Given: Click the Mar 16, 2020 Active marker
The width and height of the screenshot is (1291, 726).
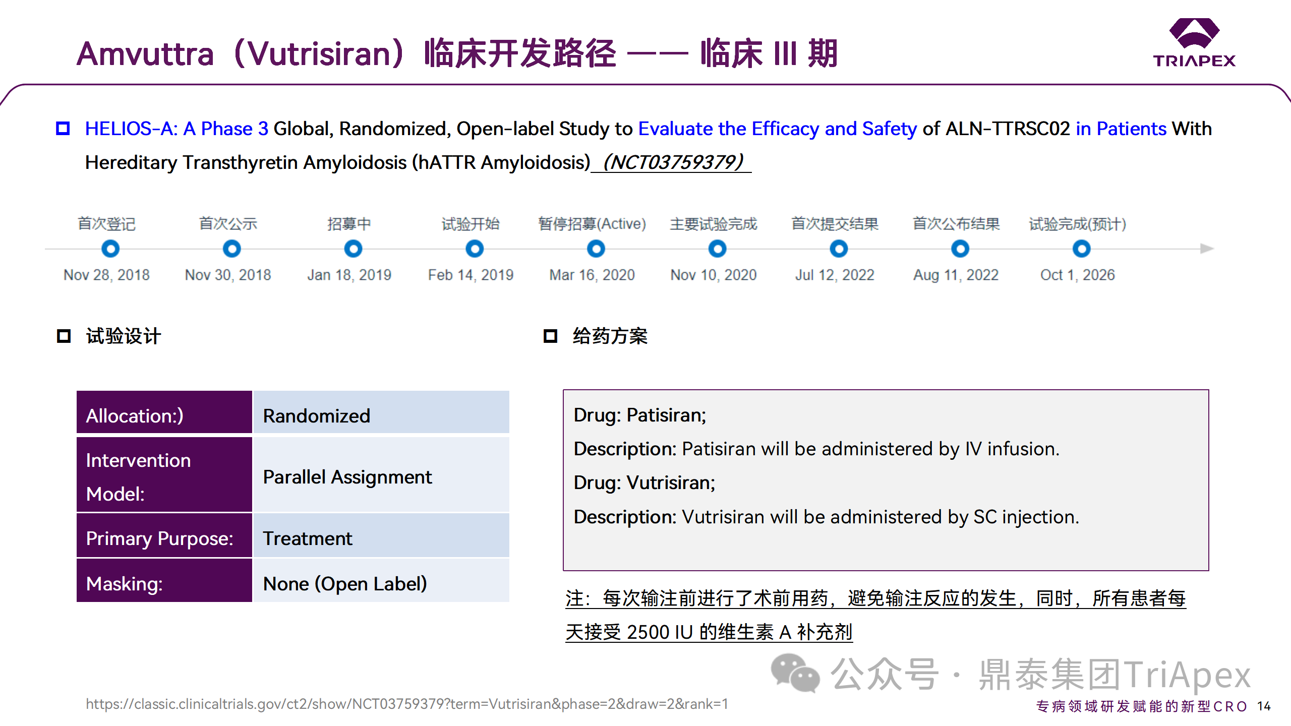Looking at the screenshot, I should pos(596,249).
